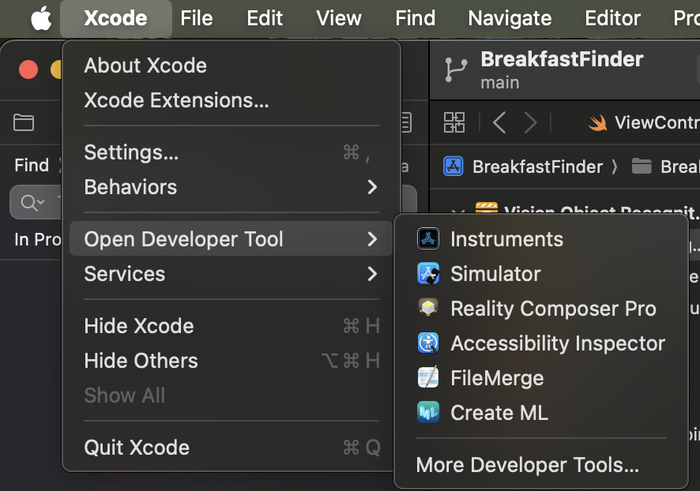
Task: Open the Apple menu
Action: click(41, 18)
